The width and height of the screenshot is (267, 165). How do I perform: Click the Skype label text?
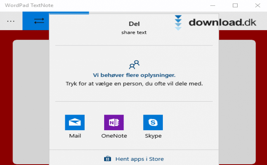tap(153, 136)
